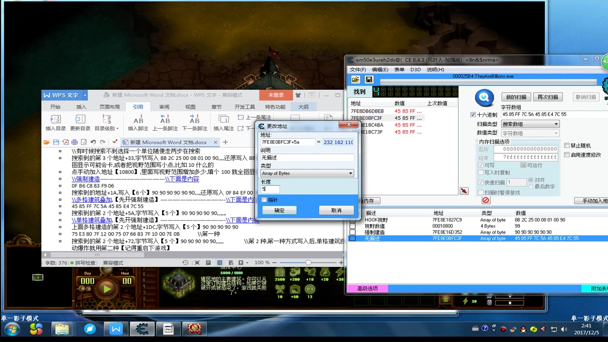
Task: Click the WPS zoom slider handle
Action: tap(308, 263)
